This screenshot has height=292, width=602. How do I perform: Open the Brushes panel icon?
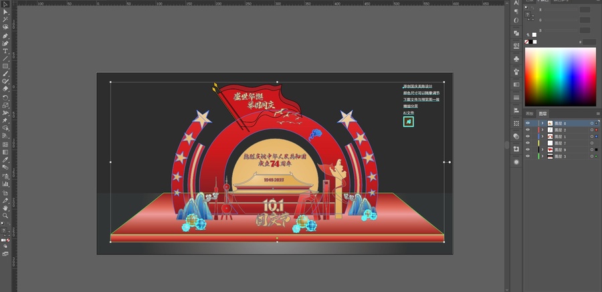(x=516, y=72)
